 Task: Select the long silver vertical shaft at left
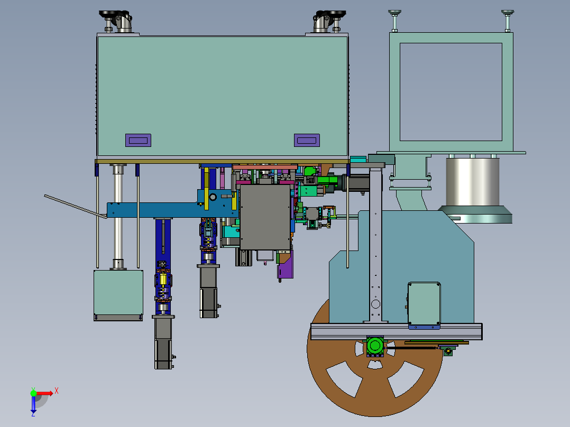click(x=117, y=217)
